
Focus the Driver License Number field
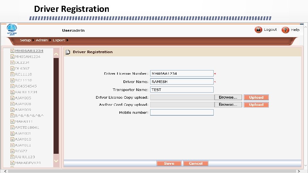[x=182, y=73]
